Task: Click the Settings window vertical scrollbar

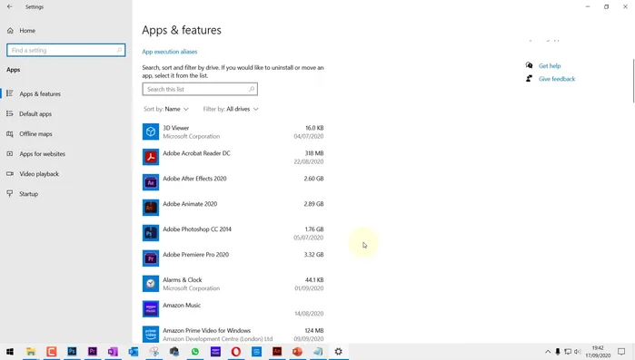Action: click(x=633, y=81)
